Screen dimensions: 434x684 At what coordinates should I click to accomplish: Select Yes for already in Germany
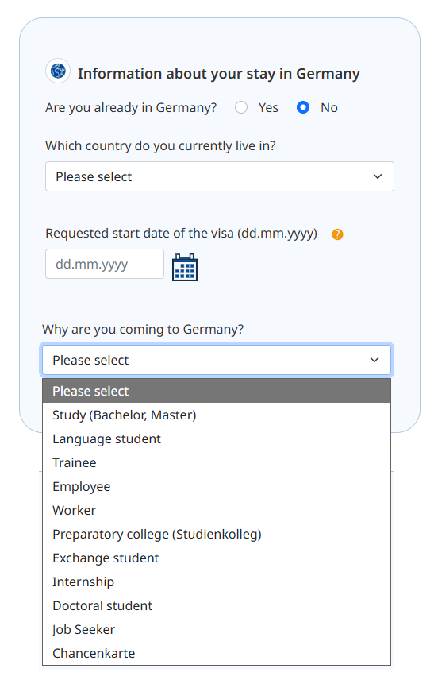241,107
